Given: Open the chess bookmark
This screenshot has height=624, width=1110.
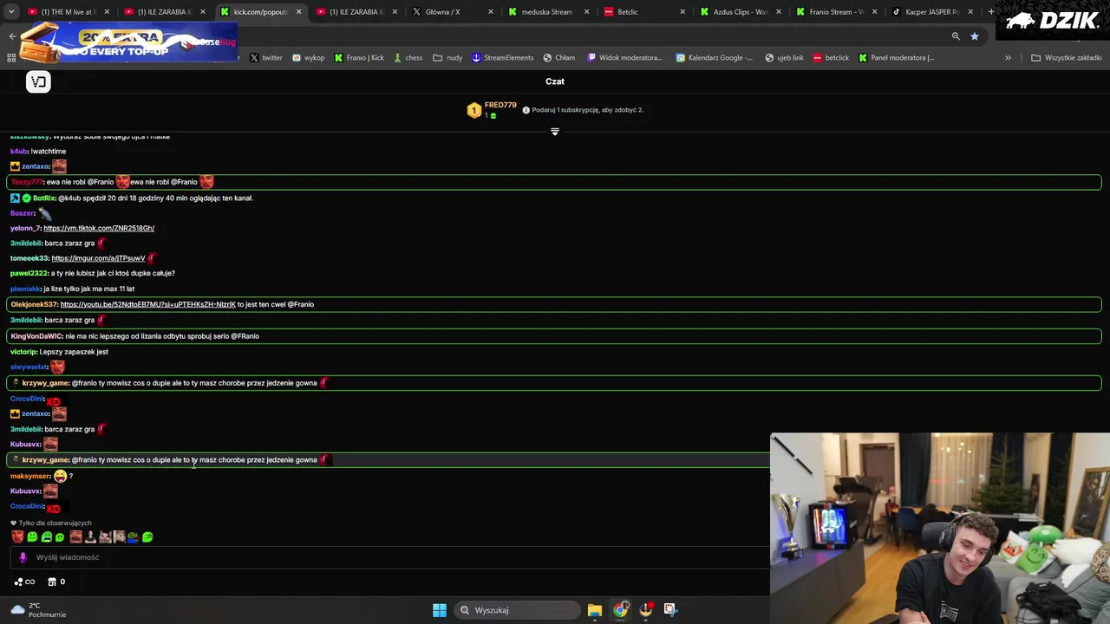Looking at the screenshot, I should (408, 58).
